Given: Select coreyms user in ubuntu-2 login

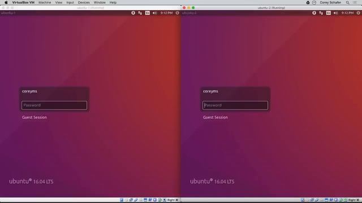Looking at the screenshot, I should [210, 91].
